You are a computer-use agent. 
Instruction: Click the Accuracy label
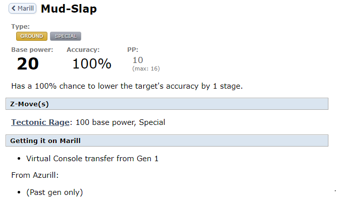[83, 50]
